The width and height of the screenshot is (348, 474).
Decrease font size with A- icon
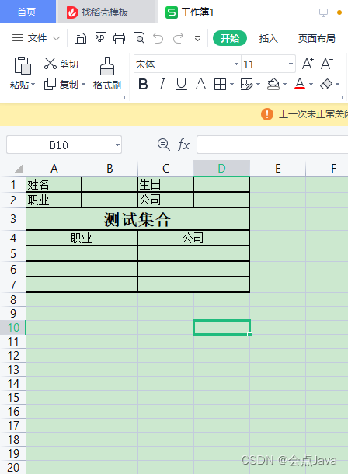[x=327, y=64]
